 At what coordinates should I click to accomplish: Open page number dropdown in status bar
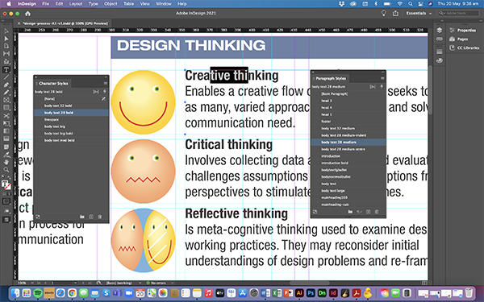click(x=75, y=283)
